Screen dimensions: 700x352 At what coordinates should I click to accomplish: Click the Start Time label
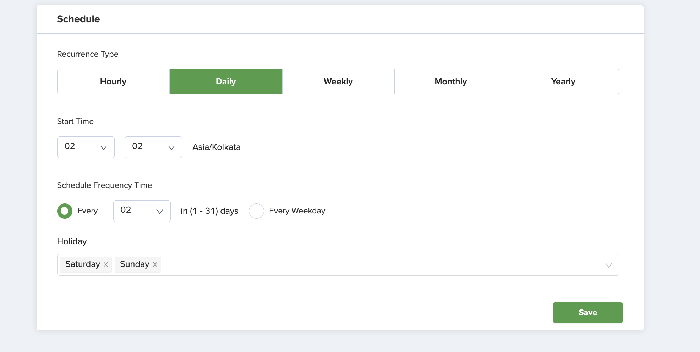[75, 122]
